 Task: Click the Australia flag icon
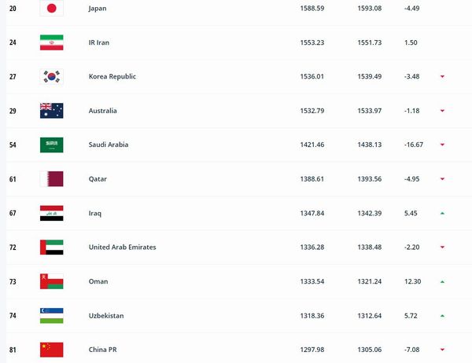click(x=51, y=111)
